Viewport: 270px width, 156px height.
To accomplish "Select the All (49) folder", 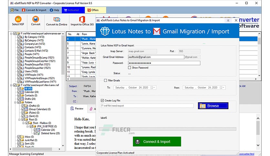I will coord(28,89).
